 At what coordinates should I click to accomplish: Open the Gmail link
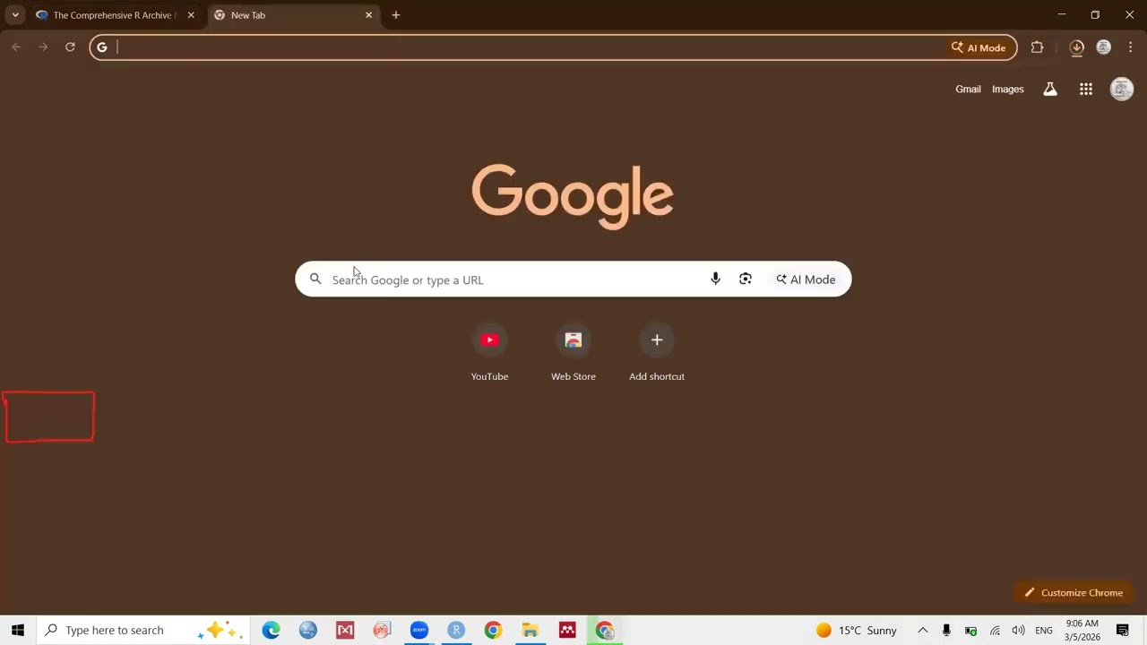coord(968,89)
